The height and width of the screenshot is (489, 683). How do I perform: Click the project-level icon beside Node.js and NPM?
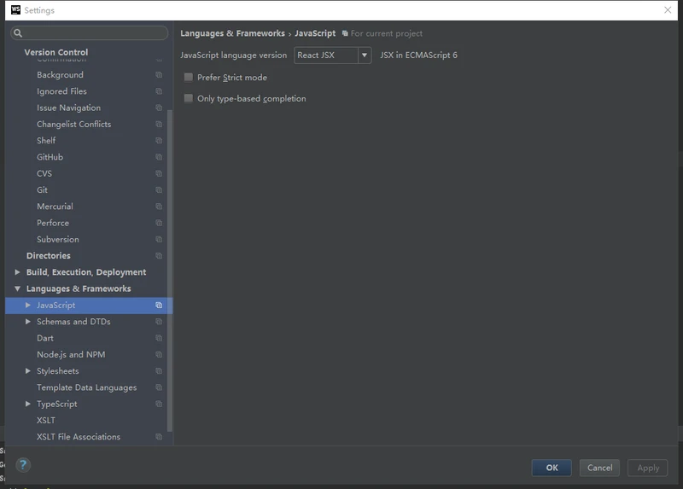tap(159, 355)
